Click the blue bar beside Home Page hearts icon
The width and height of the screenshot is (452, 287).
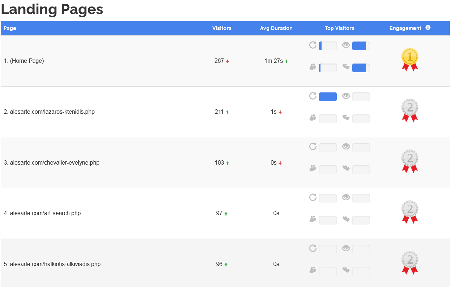[361, 68]
